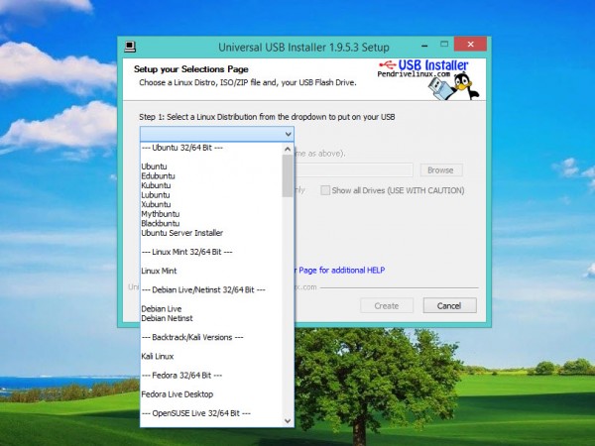Click the '--- Linux Mint 32/64 Bit ---' header
This screenshot has height=446, width=595.
point(186,252)
